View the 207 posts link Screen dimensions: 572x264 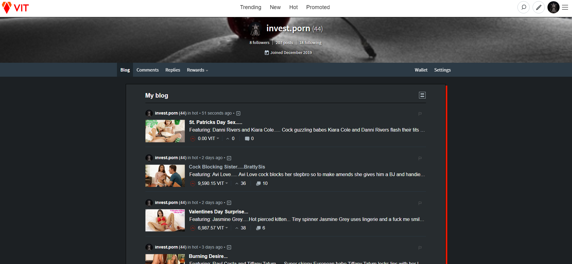(x=284, y=43)
